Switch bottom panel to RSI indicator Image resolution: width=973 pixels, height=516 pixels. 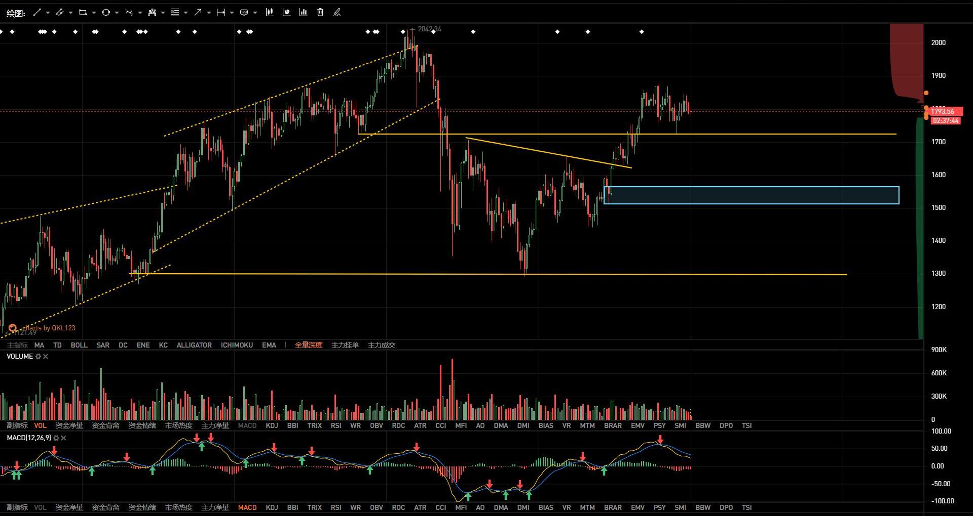(x=336, y=507)
